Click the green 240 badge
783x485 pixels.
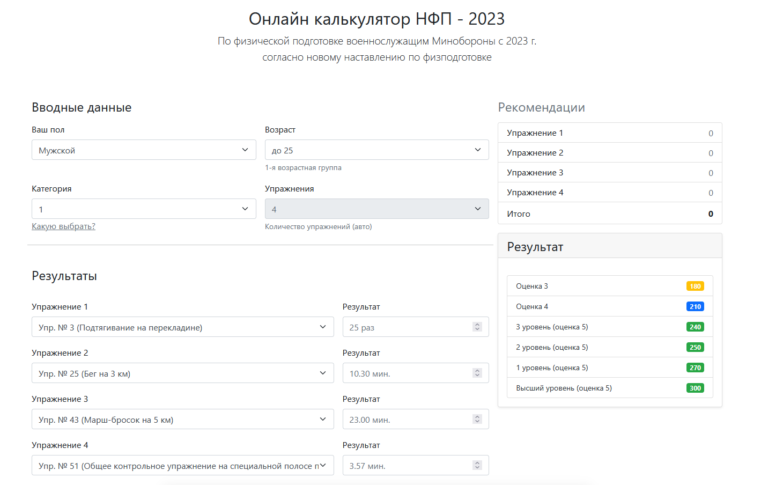695,327
